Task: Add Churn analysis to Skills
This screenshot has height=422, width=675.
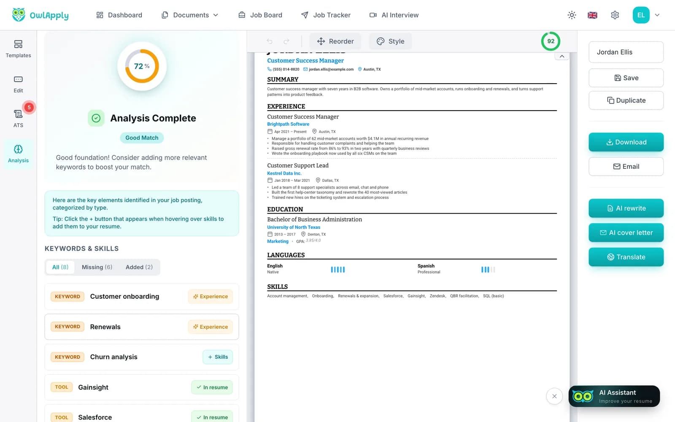Action: [218, 357]
